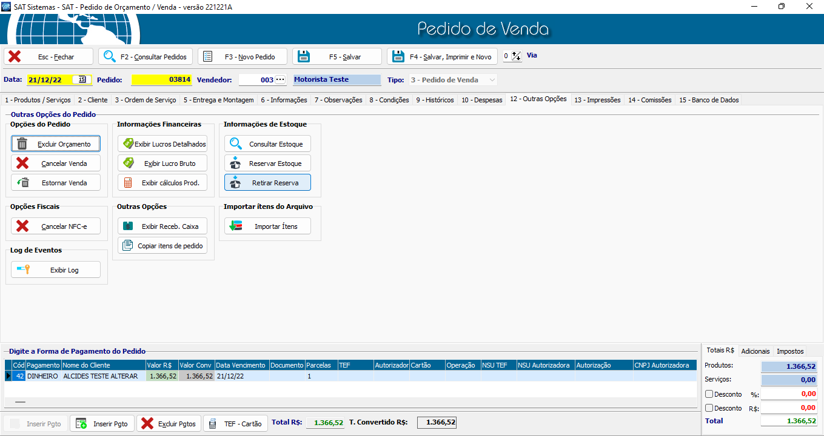This screenshot has height=436, width=824.
Task: Click the TEF - Cartão button
Action: 235,424
